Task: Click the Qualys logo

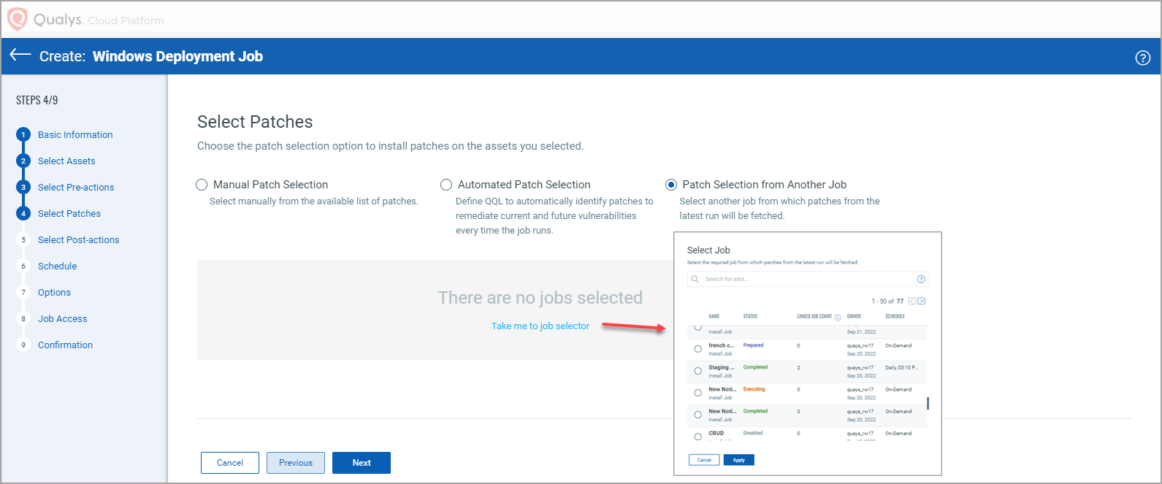Action: coord(18,19)
